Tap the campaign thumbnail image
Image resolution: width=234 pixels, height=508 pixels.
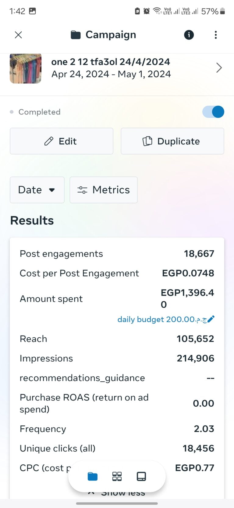click(26, 68)
